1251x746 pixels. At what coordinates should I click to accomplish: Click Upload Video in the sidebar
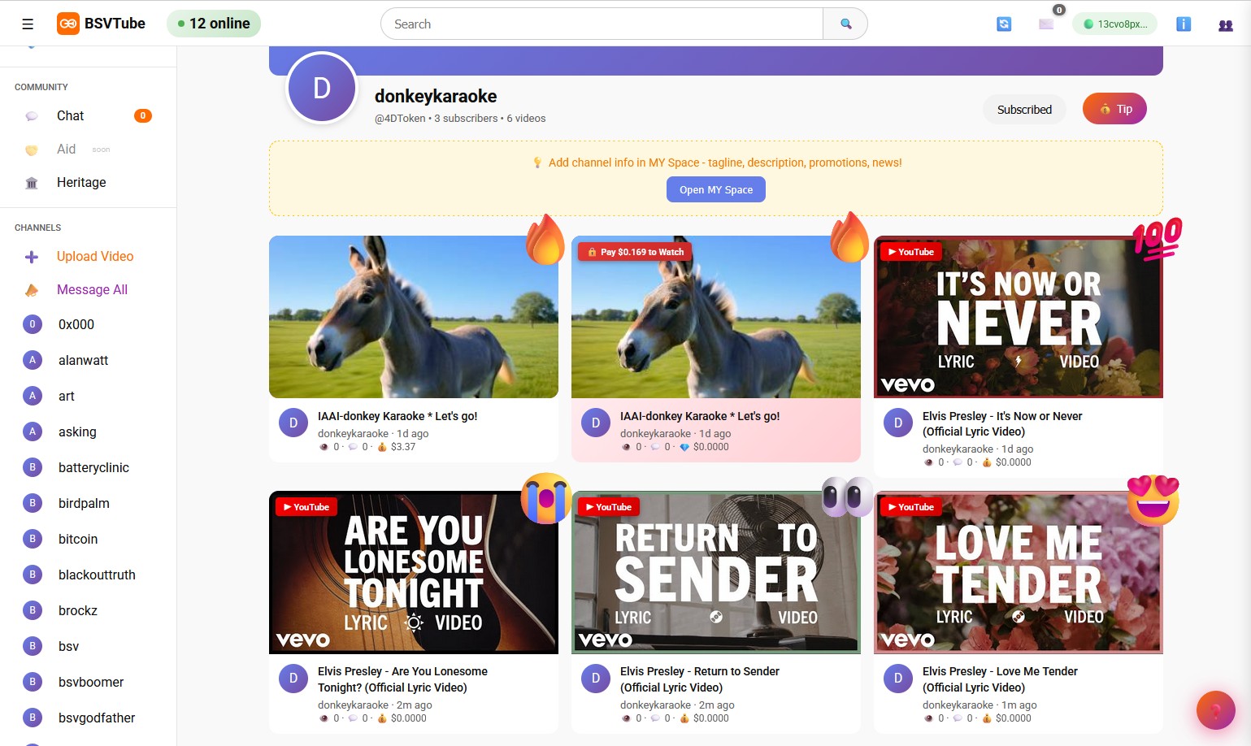point(88,256)
